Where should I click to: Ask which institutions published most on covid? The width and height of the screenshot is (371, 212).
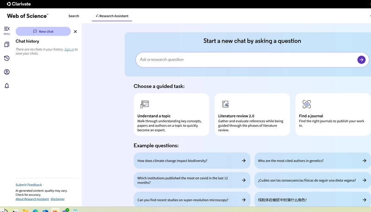[192, 180]
